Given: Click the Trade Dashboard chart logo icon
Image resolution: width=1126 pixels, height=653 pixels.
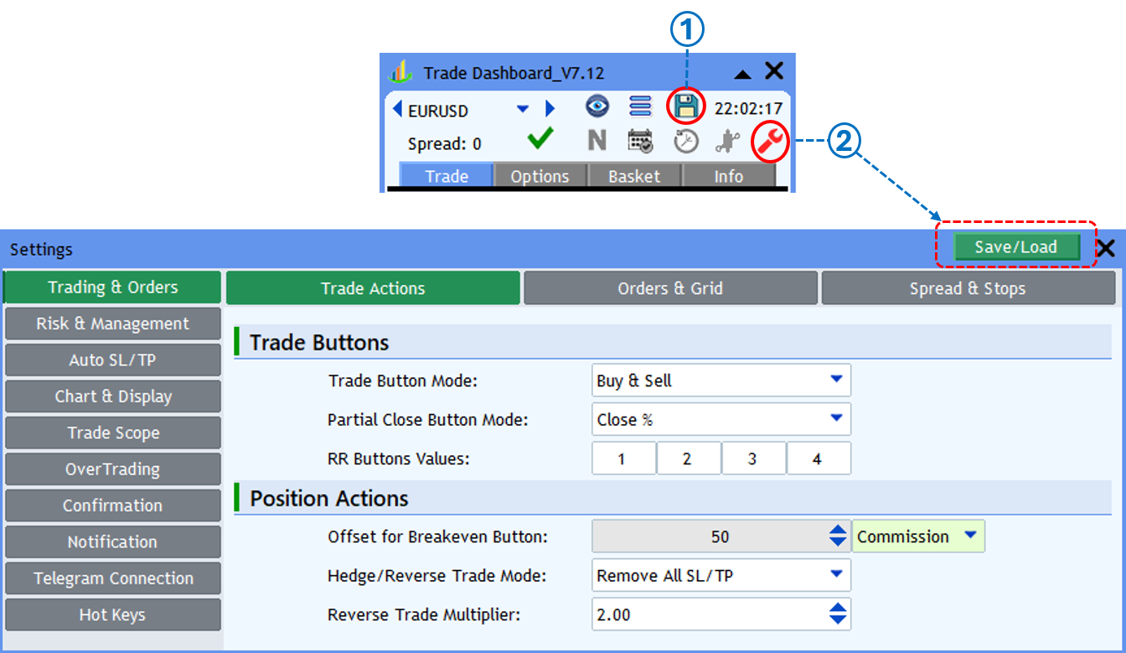Looking at the screenshot, I should click(401, 72).
